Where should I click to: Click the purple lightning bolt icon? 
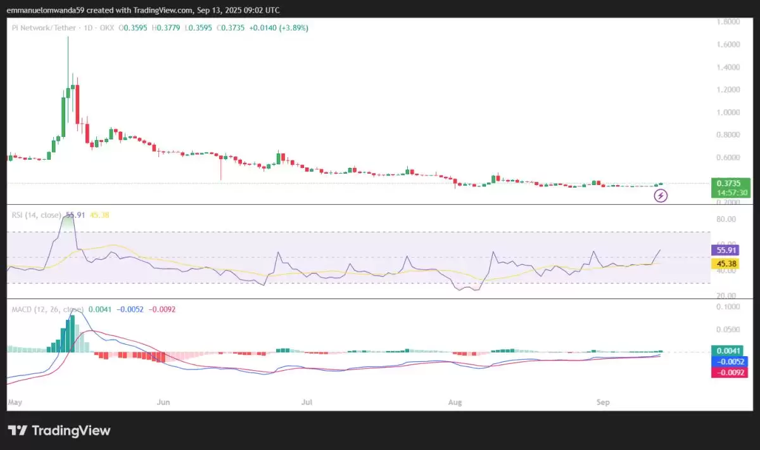pos(661,195)
